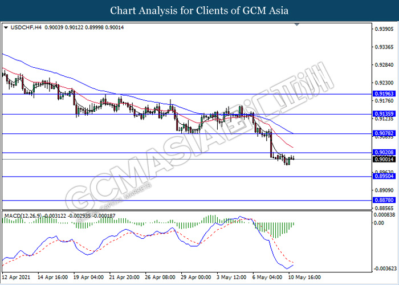The width and height of the screenshot is (399, 285).
Task: Click the 19 Apr 04:00 time label
Action: point(88,277)
